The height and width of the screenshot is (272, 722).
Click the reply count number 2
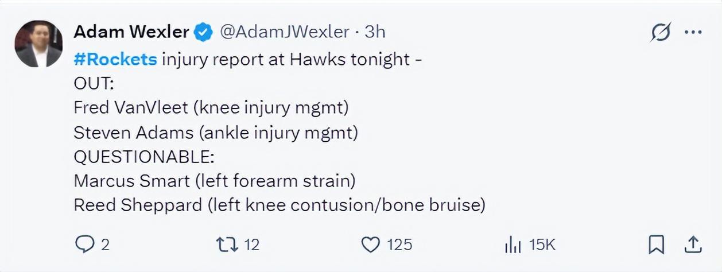[x=105, y=245]
